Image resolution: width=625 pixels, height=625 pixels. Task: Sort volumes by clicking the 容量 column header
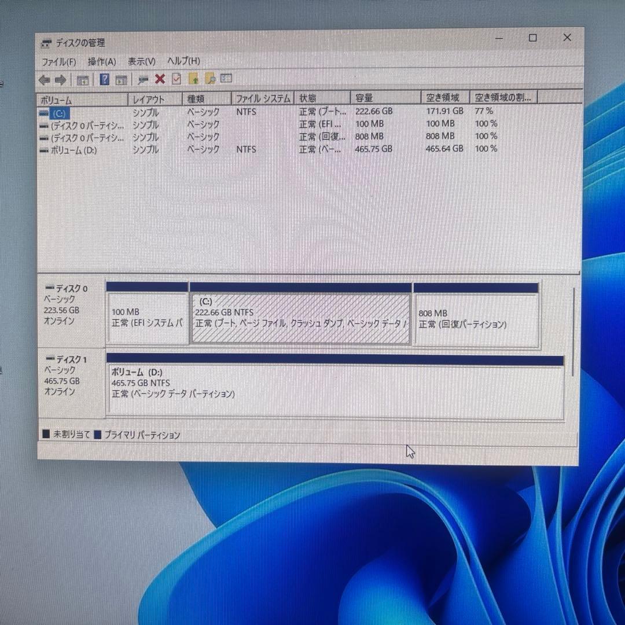[384, 97]
